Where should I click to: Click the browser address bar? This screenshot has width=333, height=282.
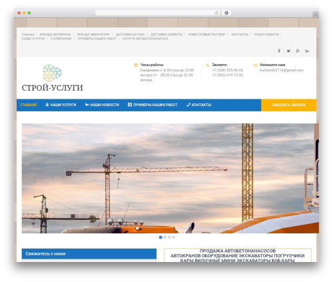tap(158, 13)
